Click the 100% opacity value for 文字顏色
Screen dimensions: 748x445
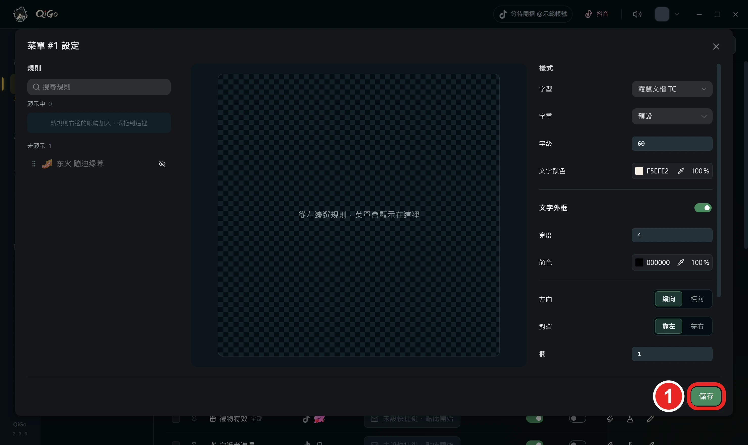[700, 171]
